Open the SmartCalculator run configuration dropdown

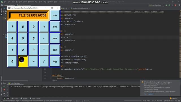coord(156,5)
